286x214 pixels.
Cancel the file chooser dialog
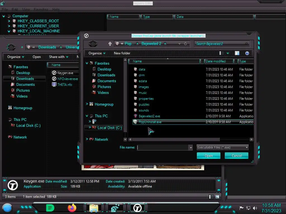pyautogui.click(x=236, y=155)
